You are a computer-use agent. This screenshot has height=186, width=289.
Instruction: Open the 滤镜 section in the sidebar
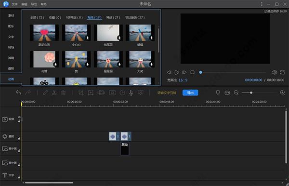pos(11,58)
